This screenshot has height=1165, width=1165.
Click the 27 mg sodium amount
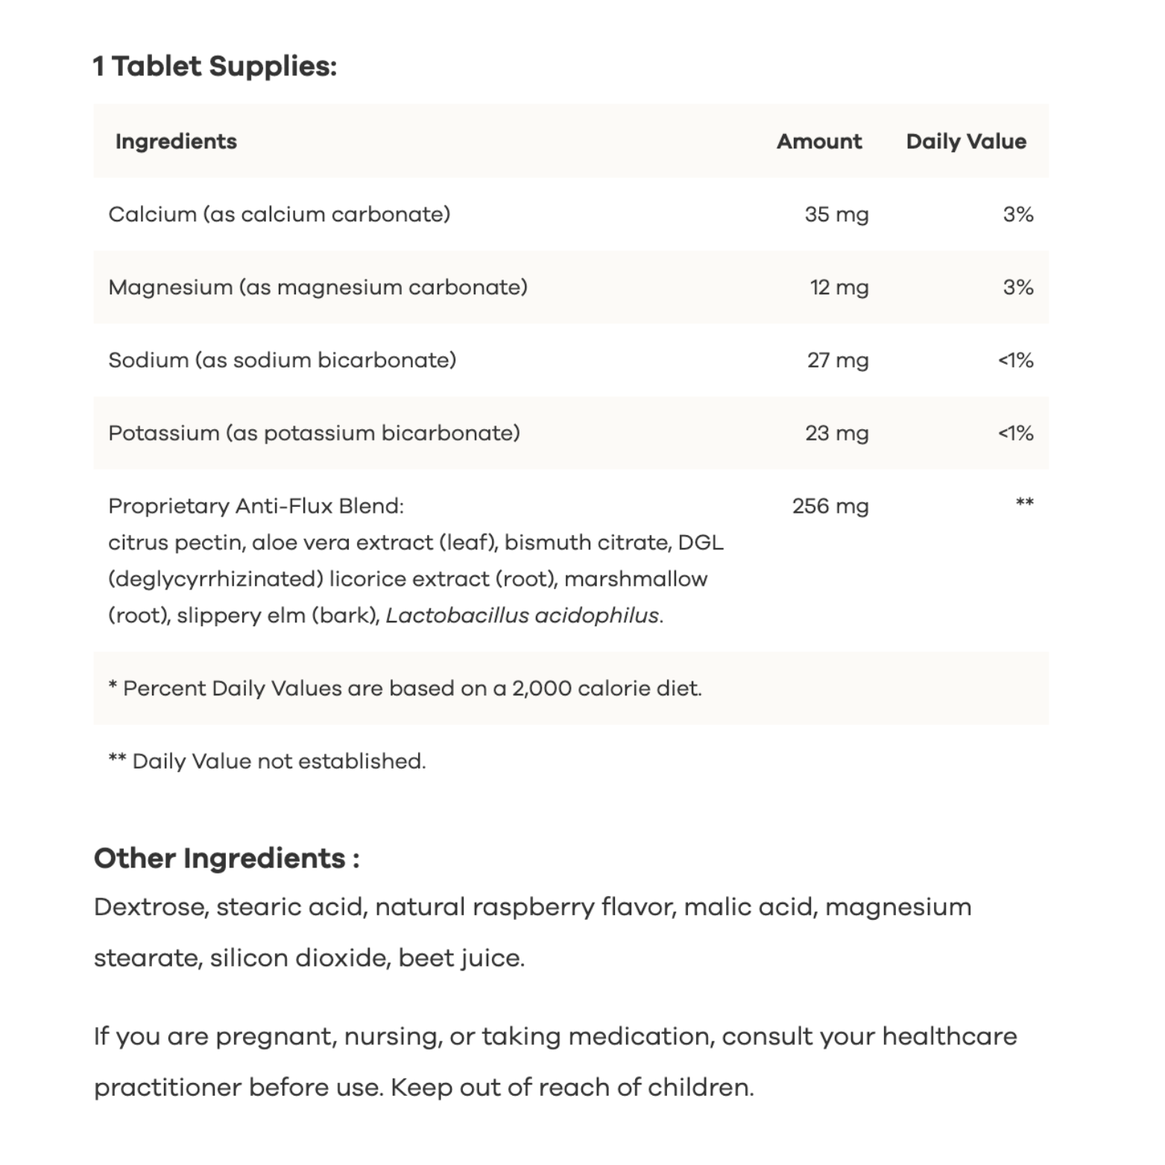pos(838,361)
